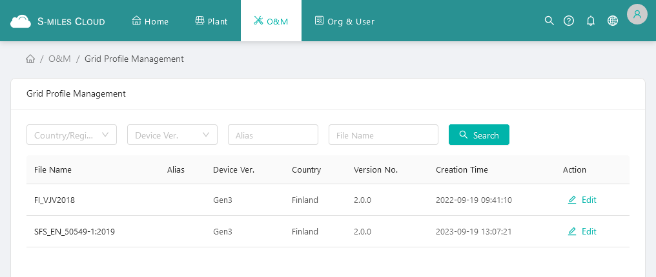This screenshot has width=656, height=277.
Task: Open the Org & User tab
Action: click(x=345, y=21)
